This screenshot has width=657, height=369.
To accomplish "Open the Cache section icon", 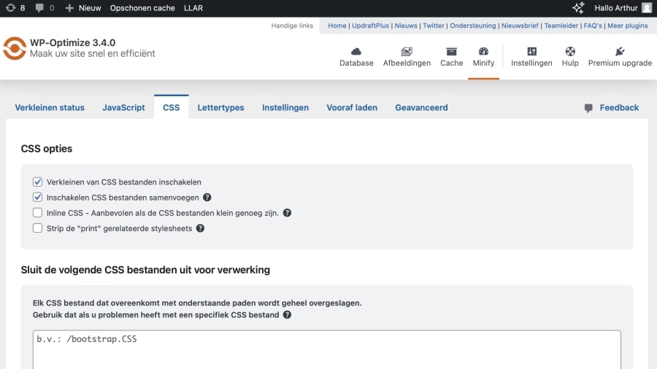I will [451, 52].
